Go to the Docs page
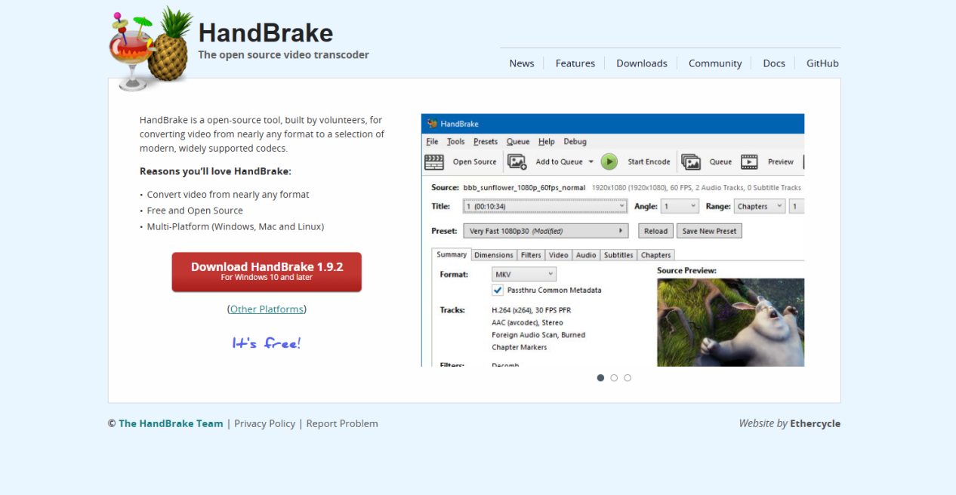956x495 pixels. tap(774, 63)
